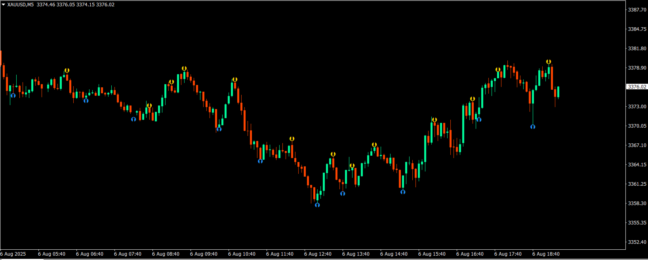The image size is (648, 260).
Task: Click the yellow arrow atop the peak after 08:40
Action: [x=184, y=68]
